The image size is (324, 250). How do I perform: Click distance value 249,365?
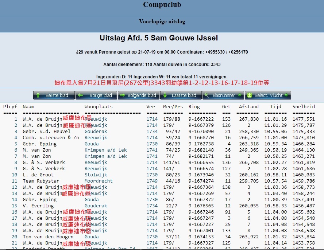coord(249,150)
